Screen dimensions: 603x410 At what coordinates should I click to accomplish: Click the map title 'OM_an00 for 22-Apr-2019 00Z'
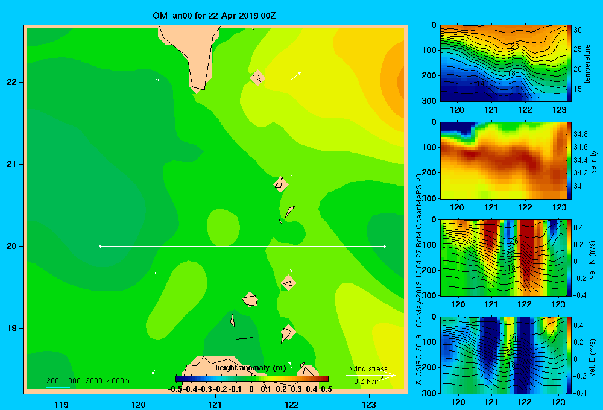click(214, 16)
